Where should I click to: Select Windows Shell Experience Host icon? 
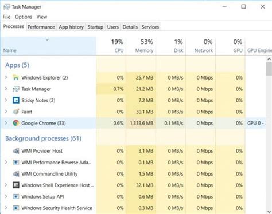coord(16,185)
